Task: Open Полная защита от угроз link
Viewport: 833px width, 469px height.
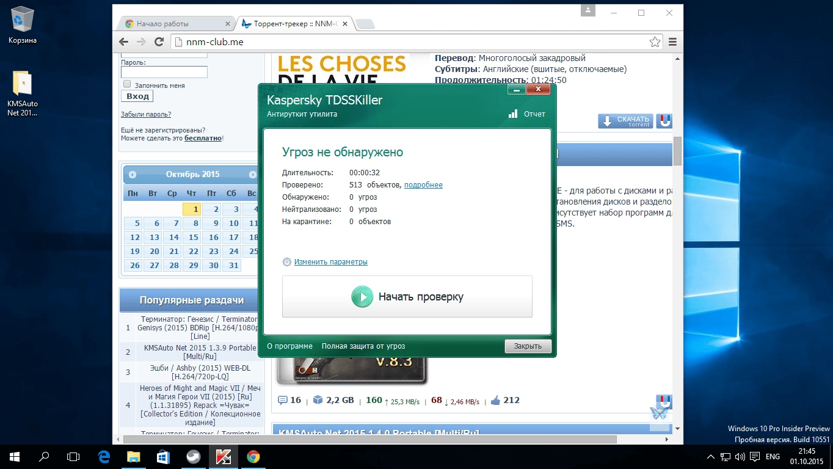Action: [x=363, y=346]
